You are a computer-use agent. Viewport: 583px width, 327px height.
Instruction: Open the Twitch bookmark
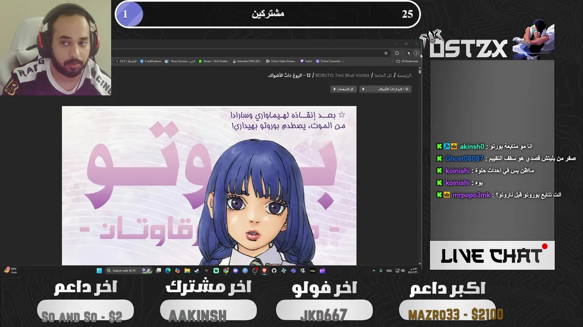point(307,61)
